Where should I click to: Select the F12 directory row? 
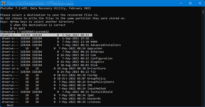(49, 72)
